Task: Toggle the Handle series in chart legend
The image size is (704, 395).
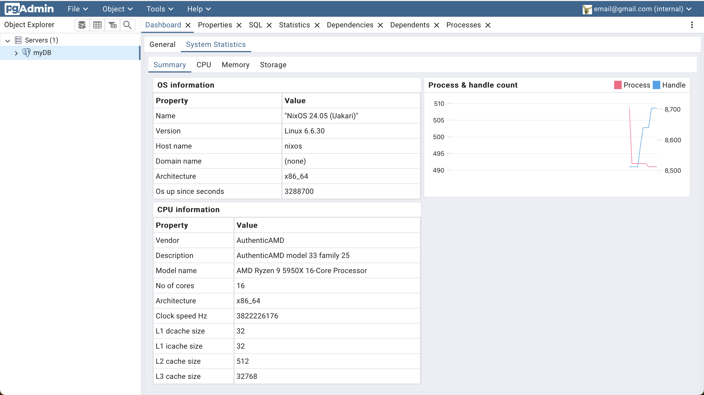Action: (669, 85)
